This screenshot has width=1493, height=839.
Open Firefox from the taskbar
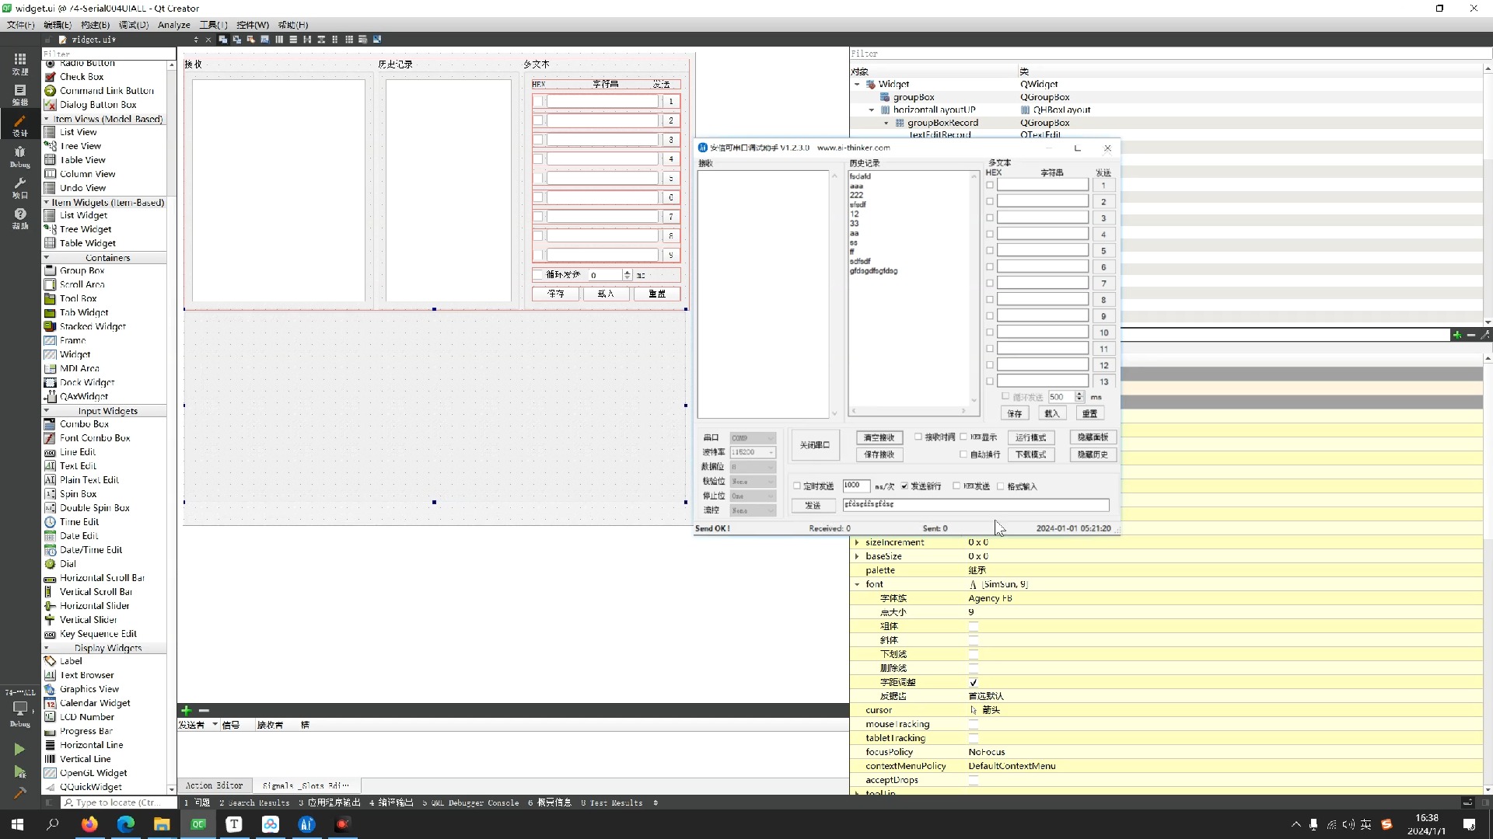coord(89,824)
